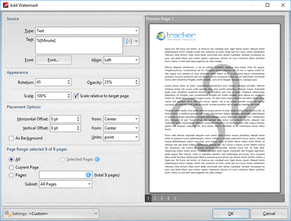Open the Align dropdown
Screen dimensions: 291x221
tap(121, 60)
